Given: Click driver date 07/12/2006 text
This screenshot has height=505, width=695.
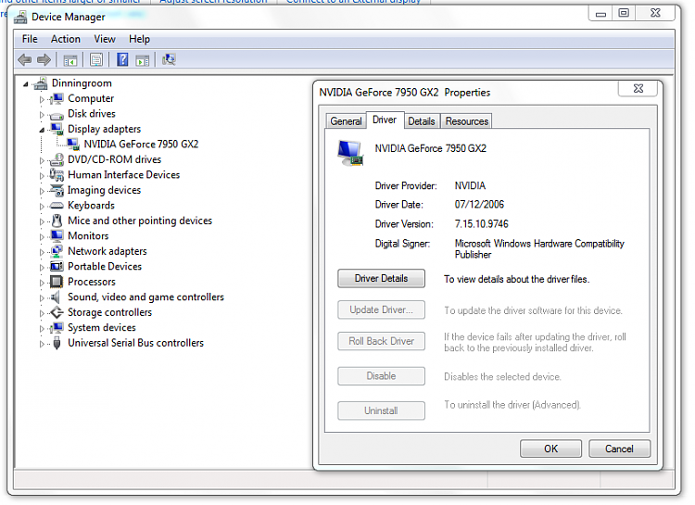Looking at the screenshot, I should [x=479, y=205].
